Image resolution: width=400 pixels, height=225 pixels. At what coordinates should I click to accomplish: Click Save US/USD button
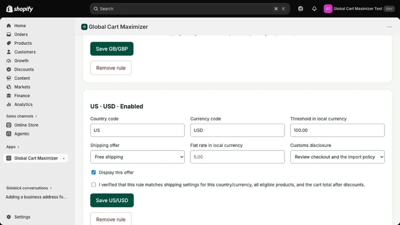click(111, 200)
